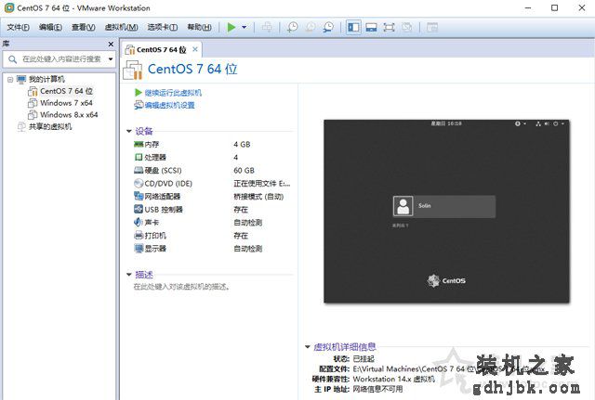
Task: Close the CentOS 7 64 位 tab
Action: click(195, 49)
